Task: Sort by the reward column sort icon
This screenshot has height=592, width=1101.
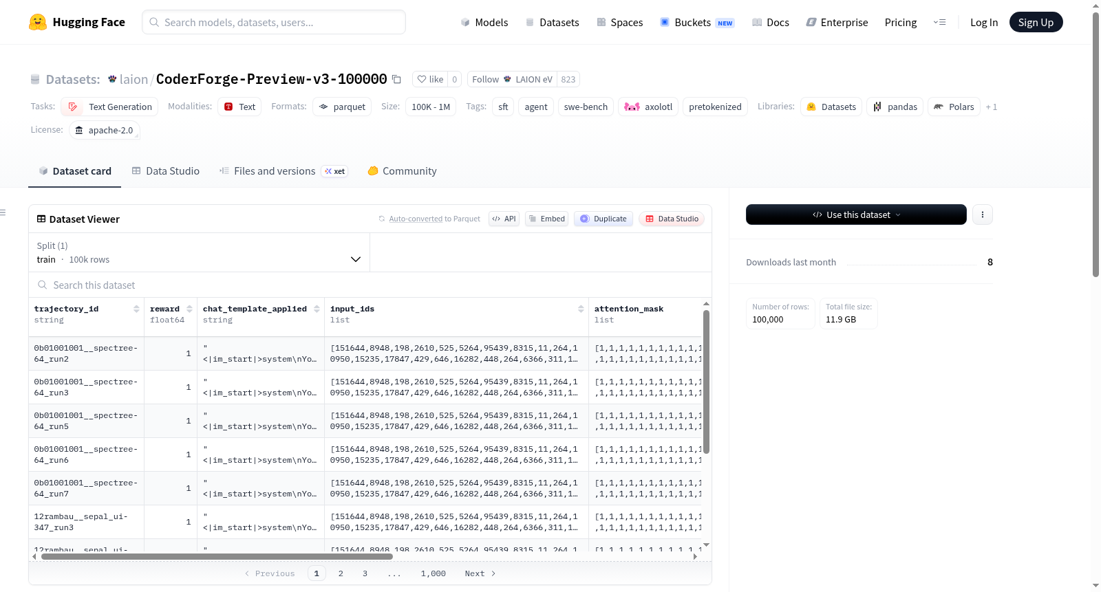Action: [189, 309]
